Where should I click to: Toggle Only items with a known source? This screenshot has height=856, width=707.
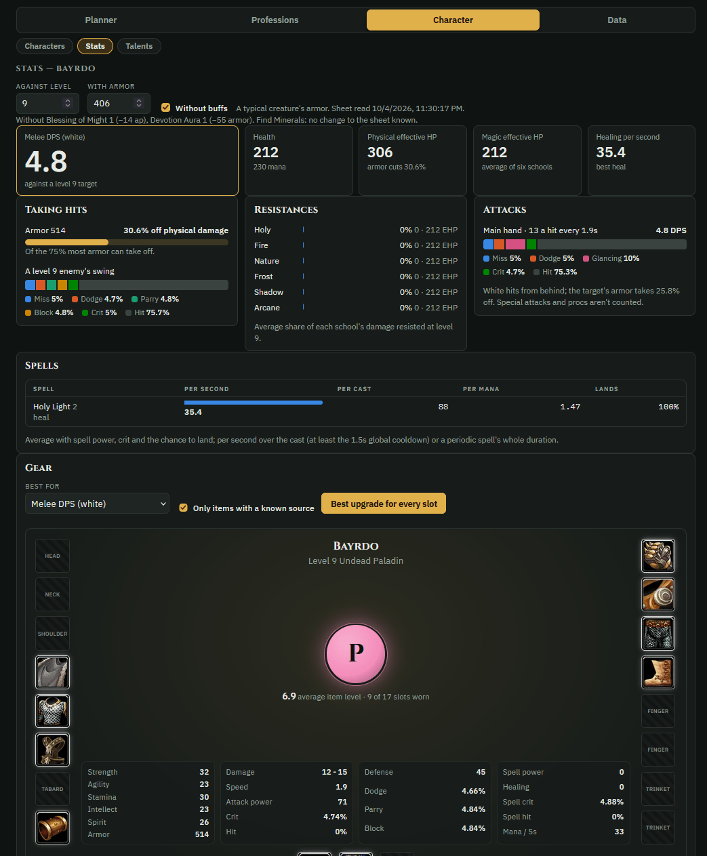click(x=183, y=508)
